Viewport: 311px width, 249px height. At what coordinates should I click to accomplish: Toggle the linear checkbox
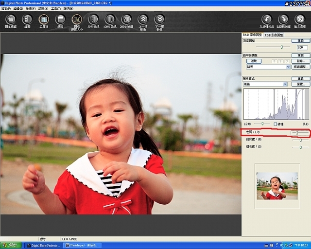tap(275, 124)
